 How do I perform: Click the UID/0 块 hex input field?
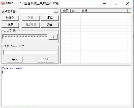(x=25, y=37)
